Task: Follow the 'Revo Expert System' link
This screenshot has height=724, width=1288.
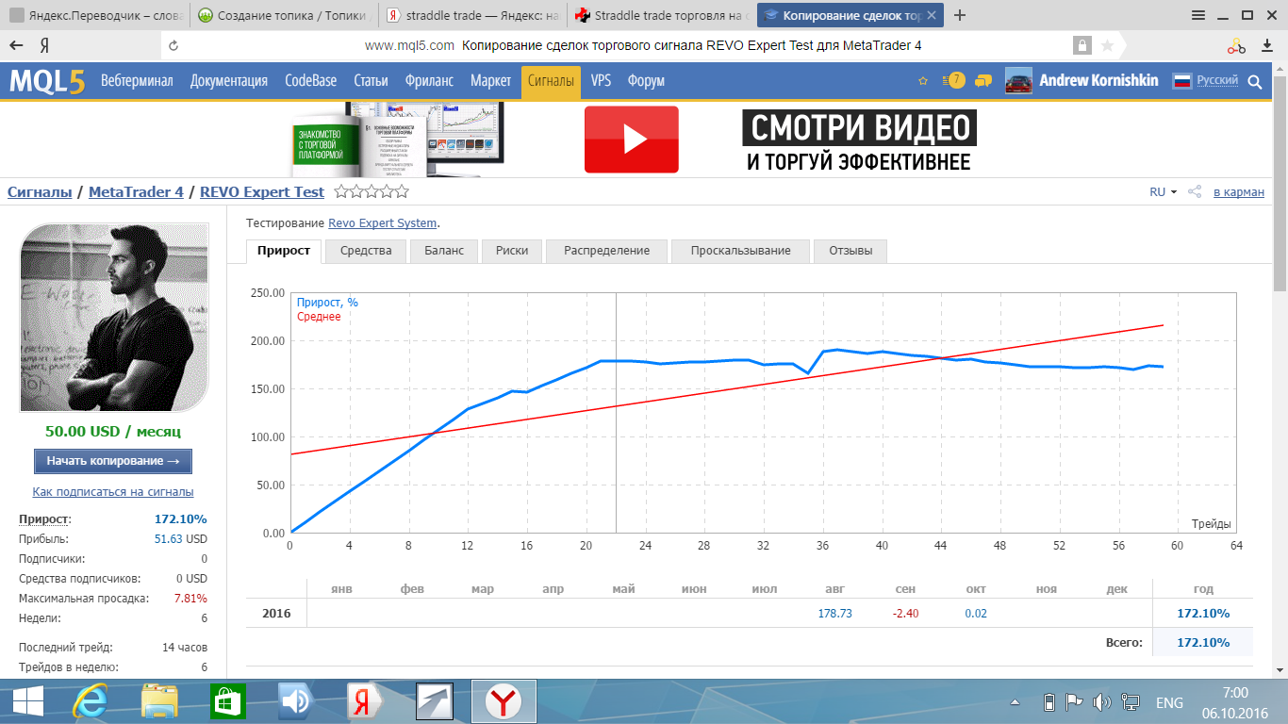Action: click(x=383, y=223)
